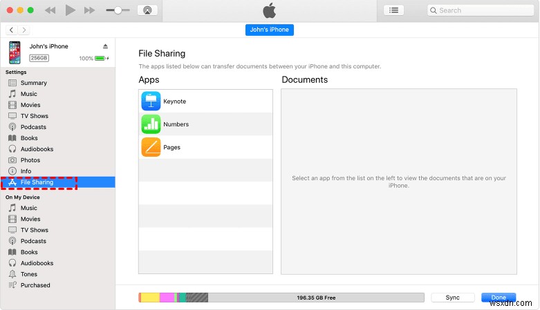Click the Keynote label in Apps list
The height and width of the screenshot is (310, 540).
175,101
